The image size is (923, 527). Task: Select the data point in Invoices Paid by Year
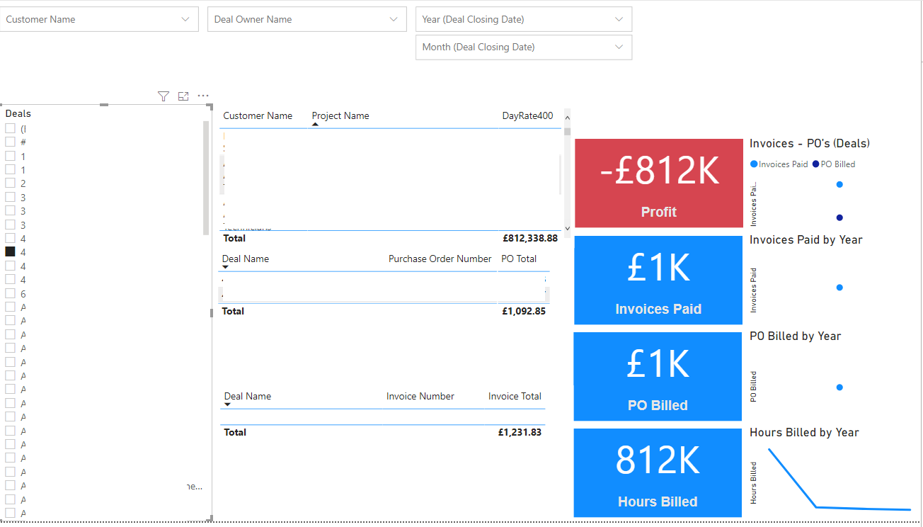pos(839,288)
